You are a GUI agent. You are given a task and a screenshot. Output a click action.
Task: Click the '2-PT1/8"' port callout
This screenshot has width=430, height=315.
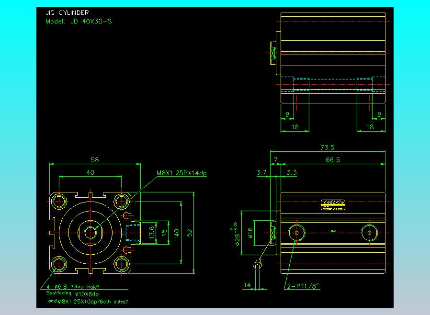[303, 286]
